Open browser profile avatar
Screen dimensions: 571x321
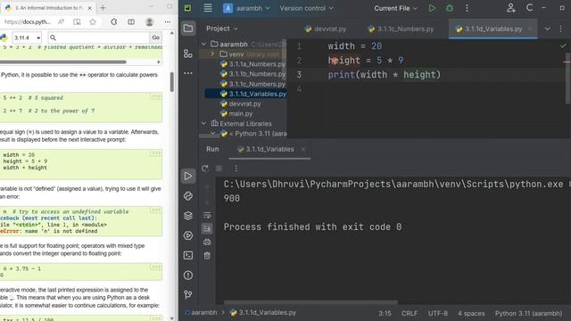(x=149, y=21)
